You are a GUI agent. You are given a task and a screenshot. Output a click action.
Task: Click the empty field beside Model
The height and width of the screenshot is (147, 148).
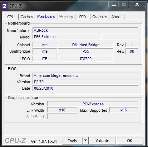(119, 37)
